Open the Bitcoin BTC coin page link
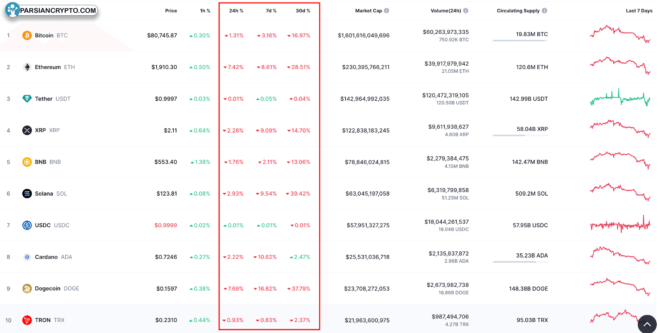This screenshot has height=333, width=660. [51, 35]
